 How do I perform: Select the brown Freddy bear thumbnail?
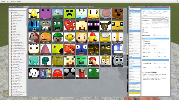(x=117, y=14)
